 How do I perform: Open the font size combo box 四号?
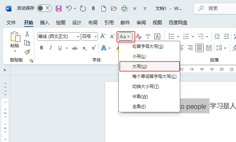coord(89,36)
